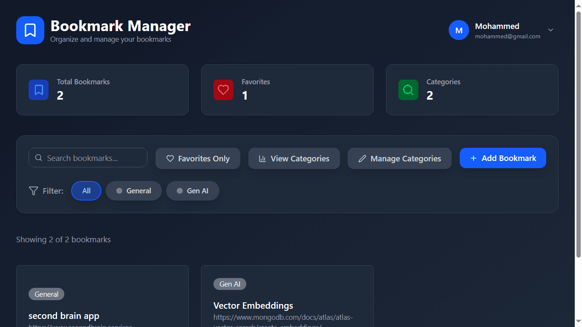
Task: Enable the Favorites Only filter
Action: pos(198,158)
